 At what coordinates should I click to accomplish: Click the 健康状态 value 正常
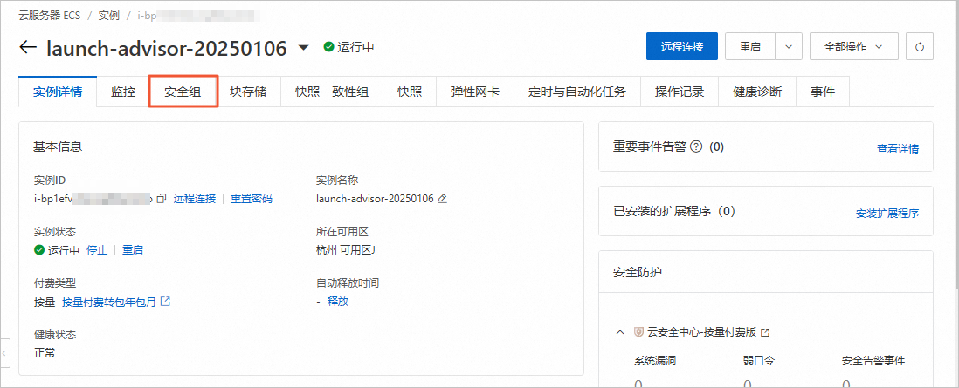(45, 352)
